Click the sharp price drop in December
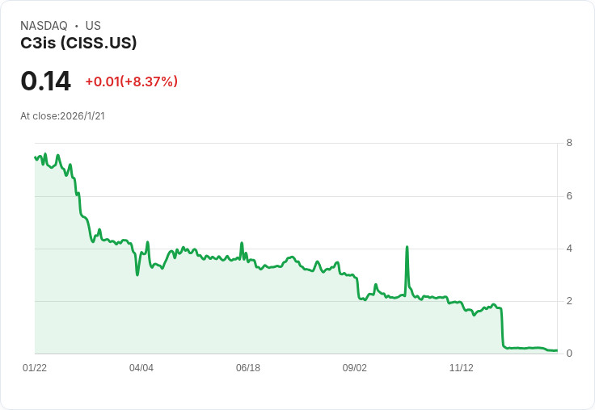 point(503,327)
